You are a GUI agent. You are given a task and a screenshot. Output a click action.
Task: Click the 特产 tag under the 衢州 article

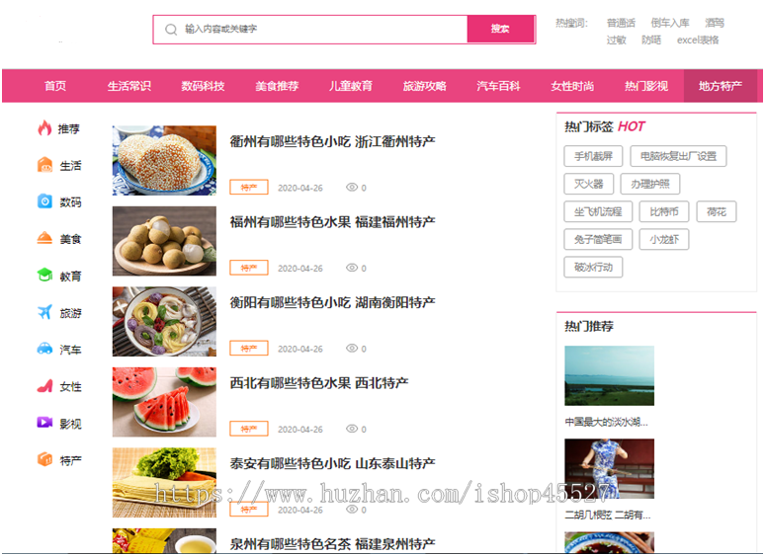tap(249, 187)
